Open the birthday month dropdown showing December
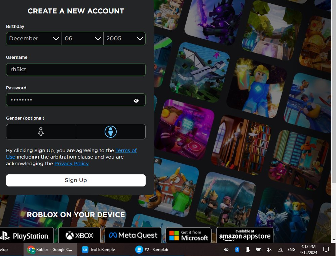This screenshot has height=256, width=336. (34, 39)
